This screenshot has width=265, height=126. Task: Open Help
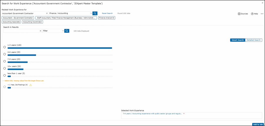click(254, 14)
